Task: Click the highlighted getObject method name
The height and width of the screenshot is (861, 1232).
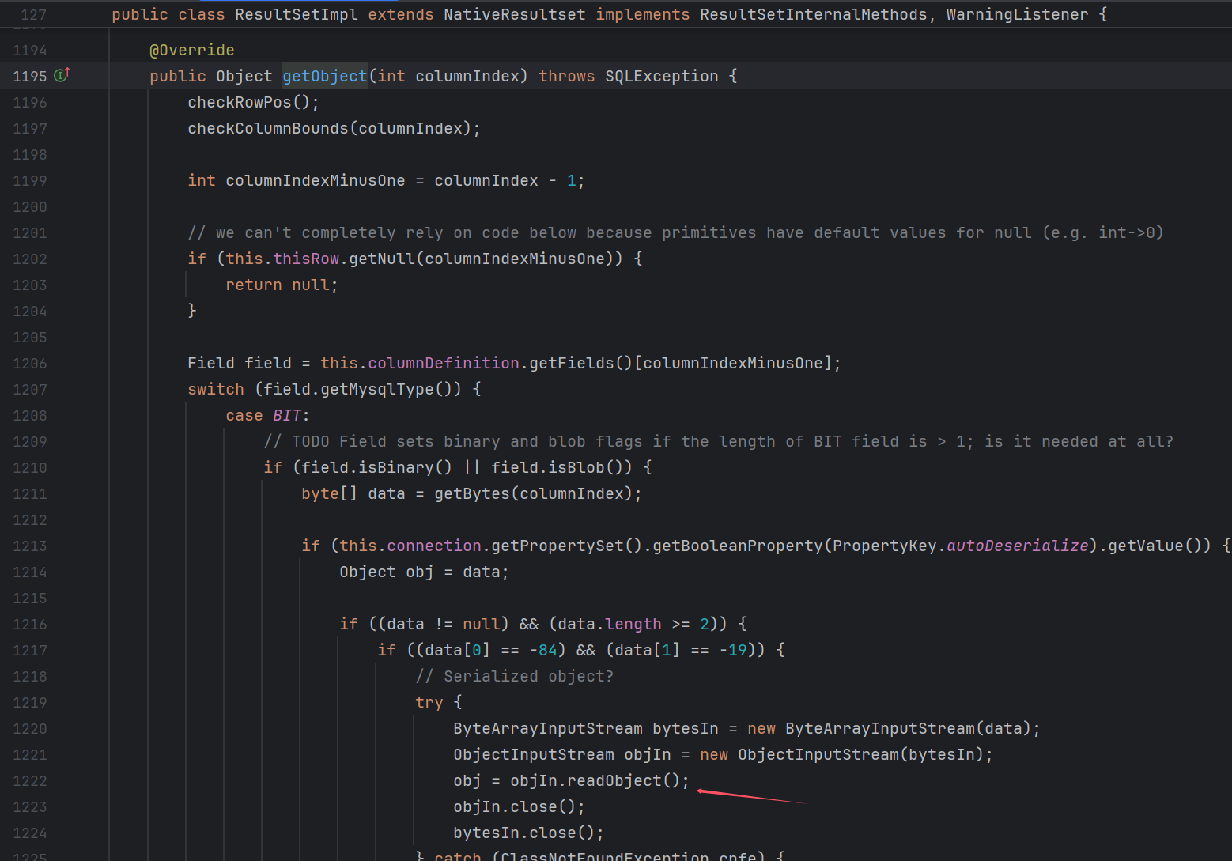Action: (x=324, y=76)
